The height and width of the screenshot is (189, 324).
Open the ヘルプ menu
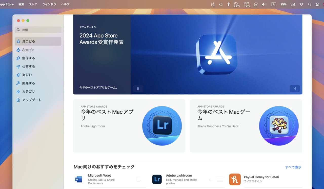(65, 4)
